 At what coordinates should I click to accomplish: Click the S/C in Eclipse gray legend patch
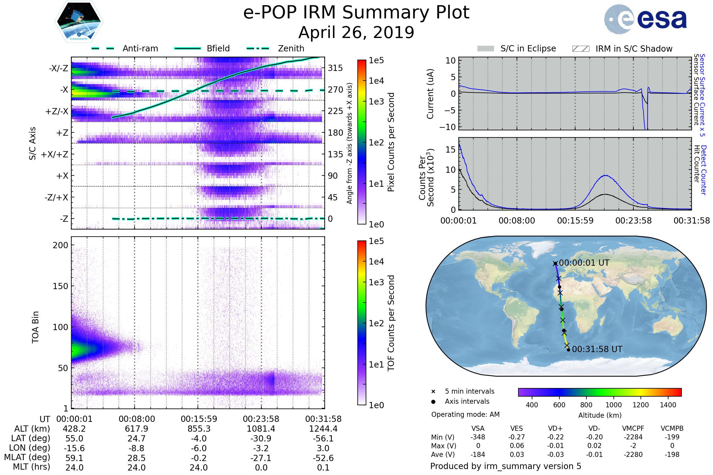[485, 49]
